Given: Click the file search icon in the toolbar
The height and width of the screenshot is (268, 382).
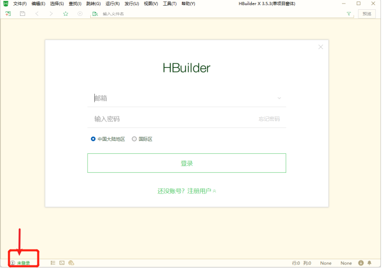Looking at the screenshot, I should click(x=95, y=14).
